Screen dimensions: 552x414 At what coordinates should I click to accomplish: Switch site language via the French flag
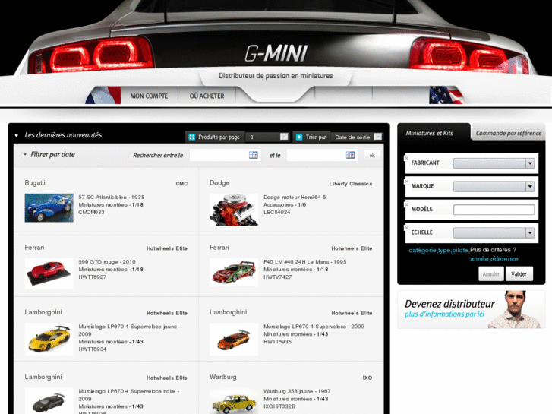click(x=104, y=95)
